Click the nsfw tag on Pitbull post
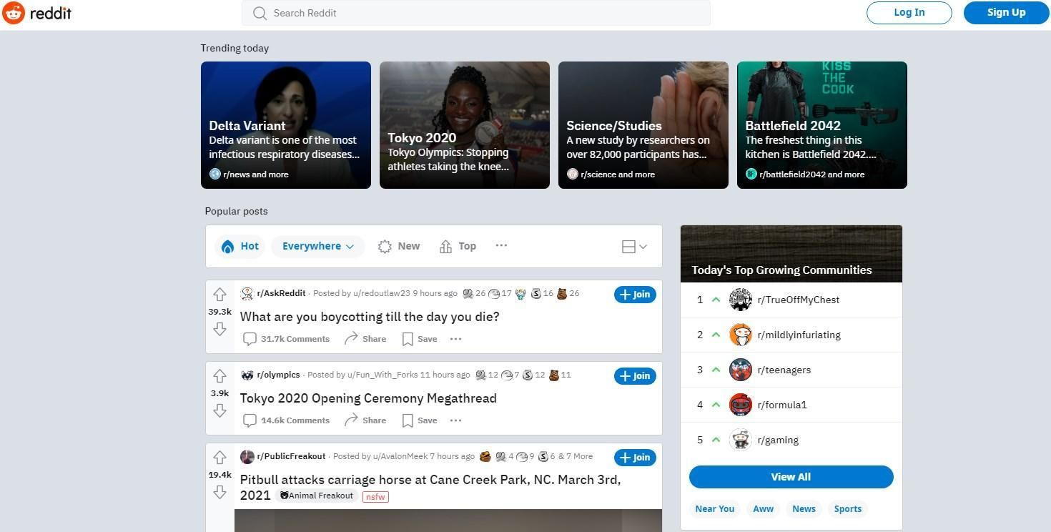The width and height of the screenshot is (1051, 532). click(x=375, y=497)
